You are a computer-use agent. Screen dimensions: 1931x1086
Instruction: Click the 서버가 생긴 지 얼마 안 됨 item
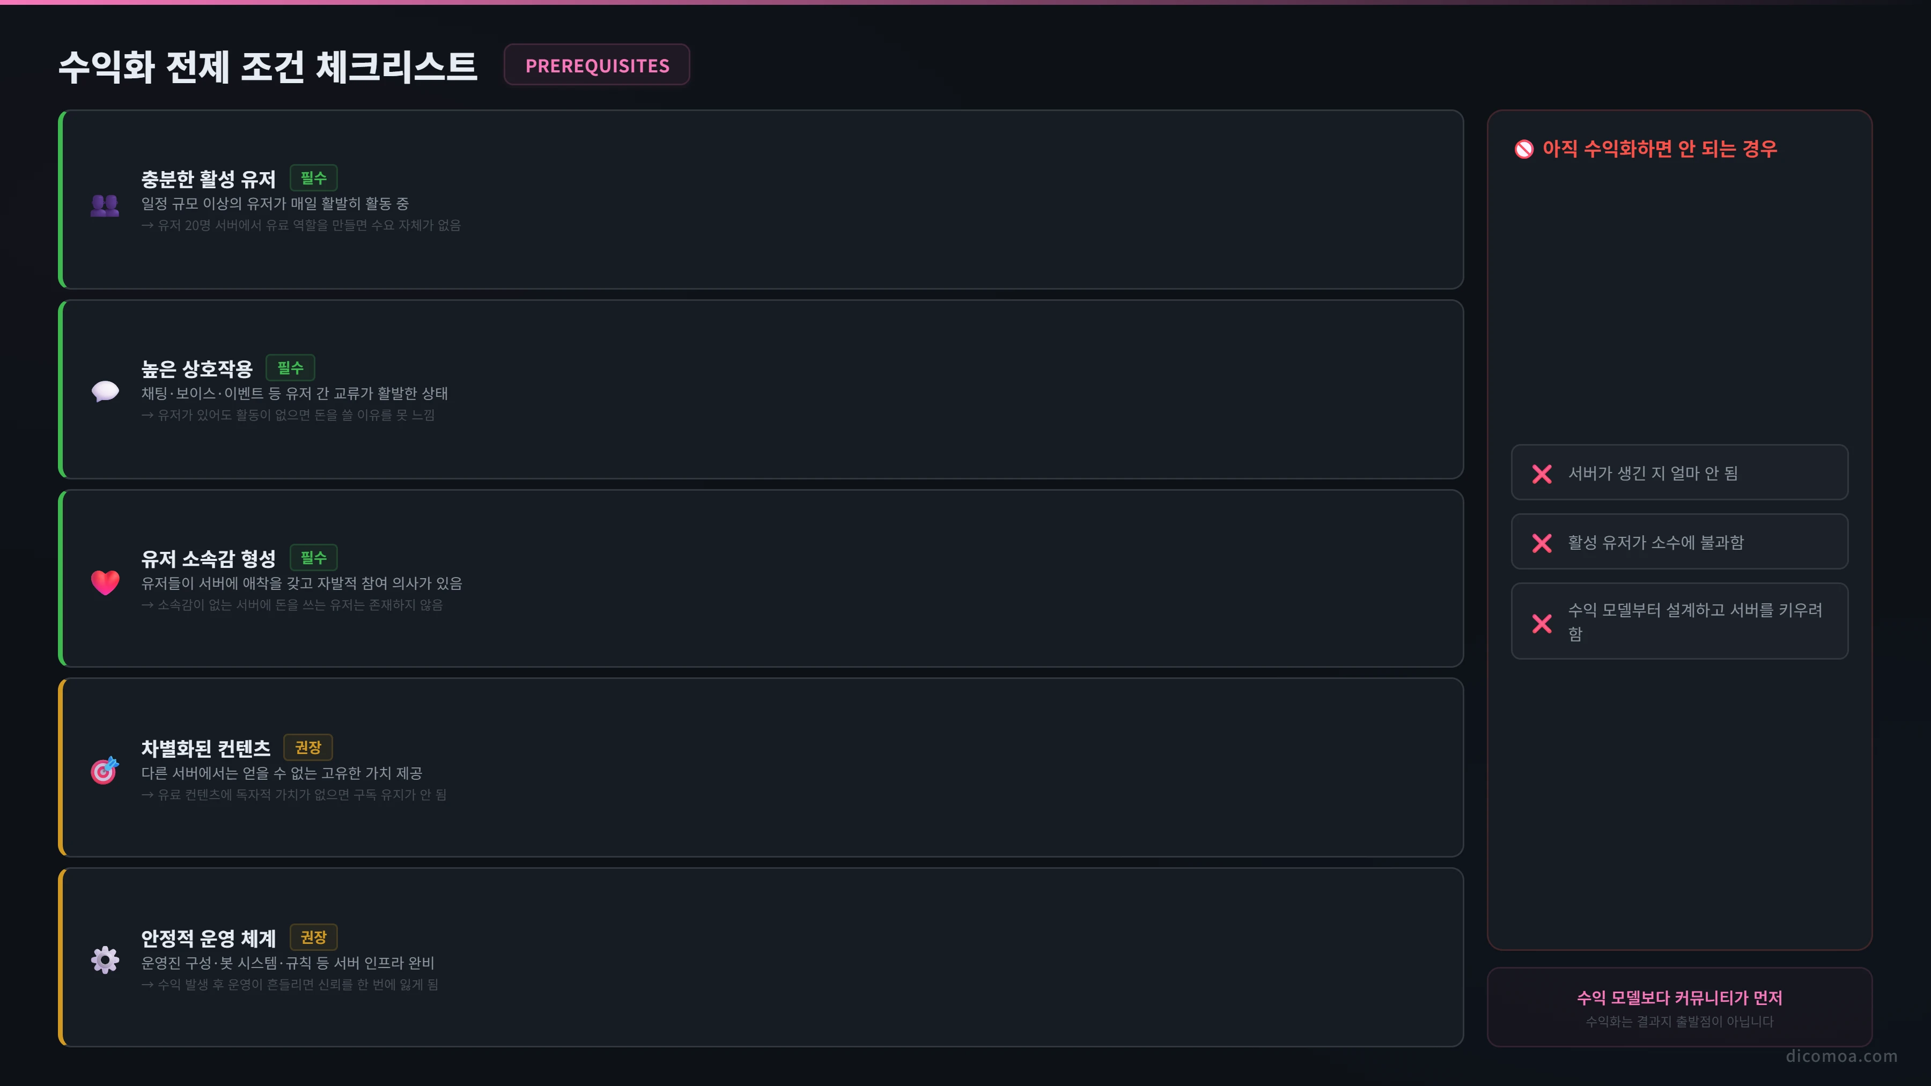(x=1679, y=473)
